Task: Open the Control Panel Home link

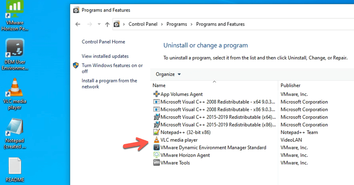Action: tap(103, 42)
